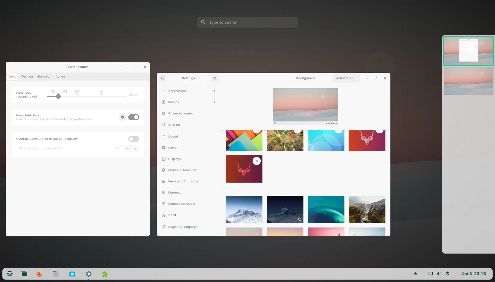Click the Settings search icon
This screenshot has width=495, height=282.
[163, 78]
